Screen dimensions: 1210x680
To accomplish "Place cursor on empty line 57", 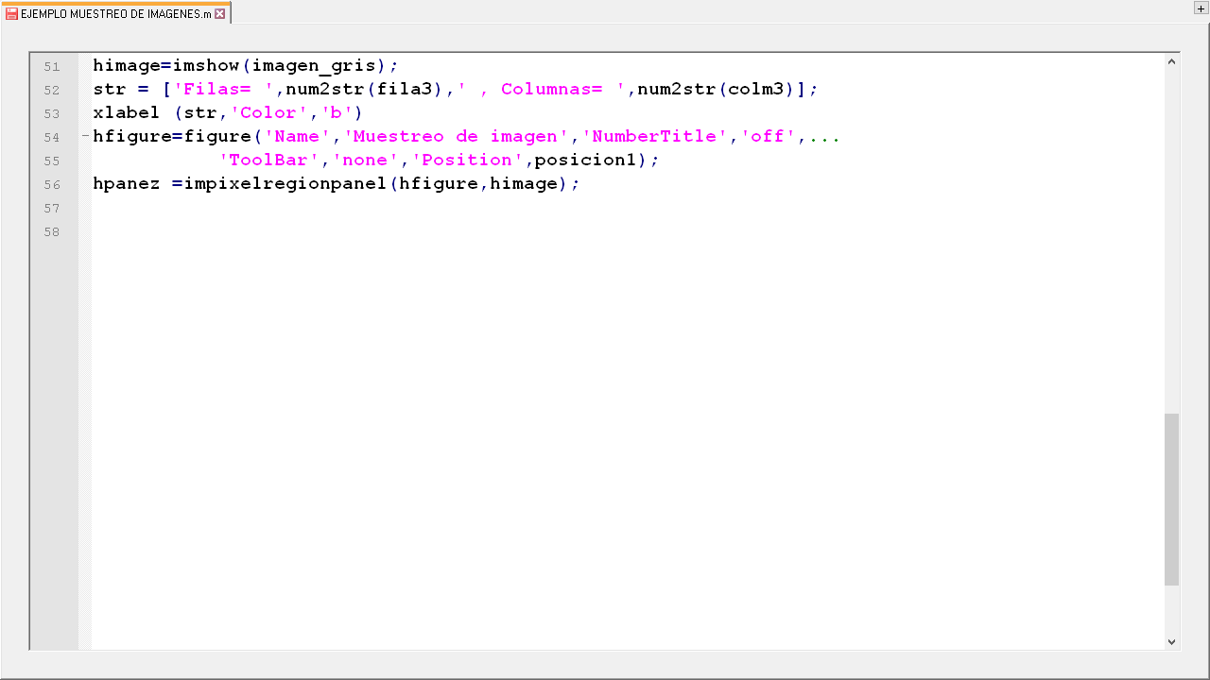I will (x=378, y=208).
